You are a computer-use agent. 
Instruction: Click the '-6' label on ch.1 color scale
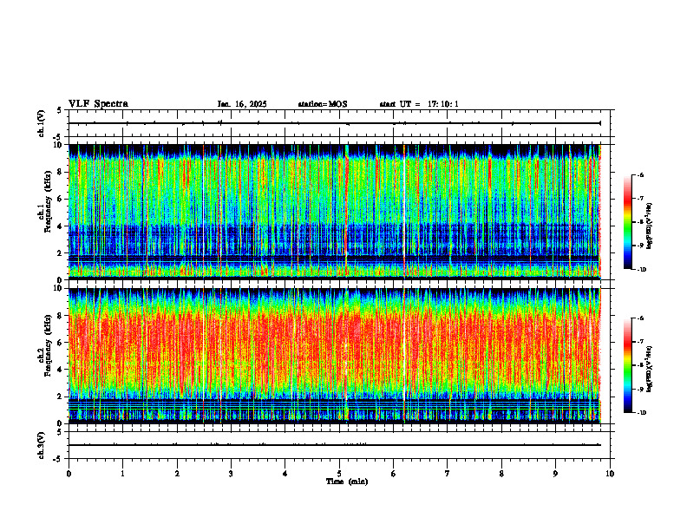[640, 174]
